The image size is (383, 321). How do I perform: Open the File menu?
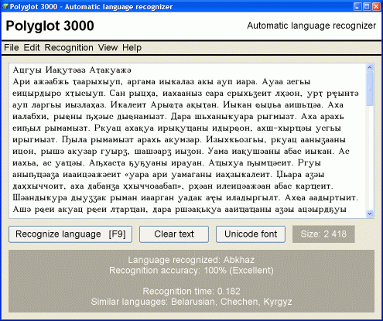[12, 48]
